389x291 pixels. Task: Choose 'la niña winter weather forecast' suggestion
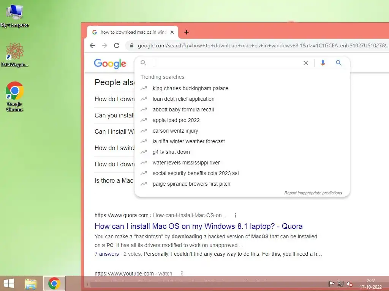point(242,142)
